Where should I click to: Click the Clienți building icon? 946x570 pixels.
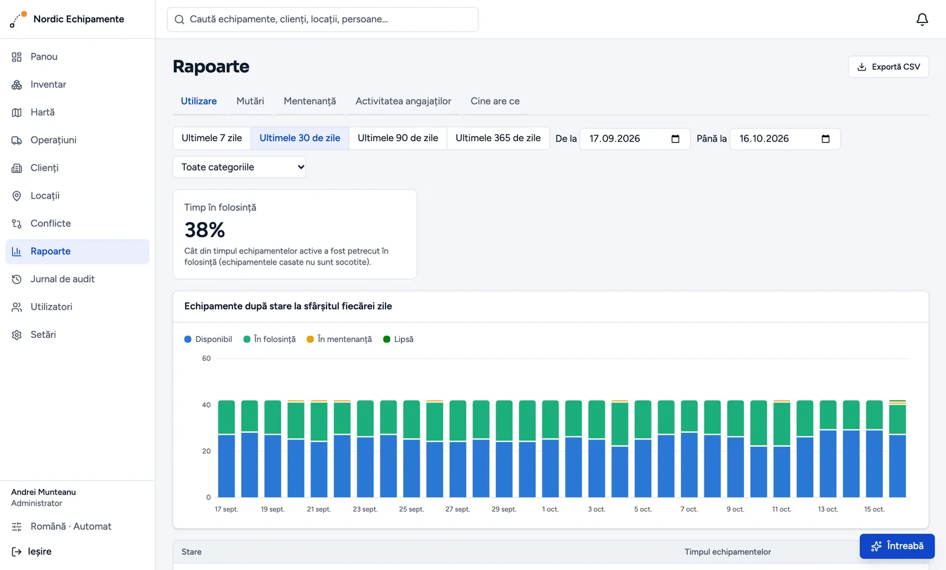[17, 168]
